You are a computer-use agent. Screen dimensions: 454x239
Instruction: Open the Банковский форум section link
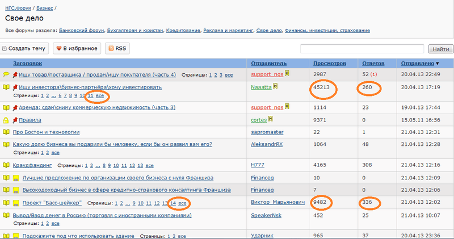81,31
